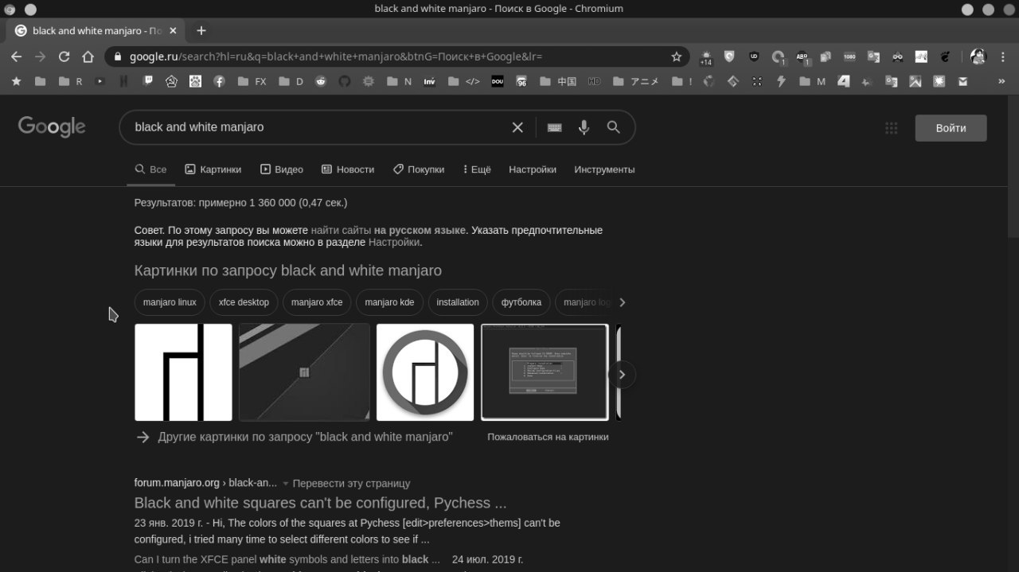
Task: Open the GitHub bookmark
Action: click(345, 81)
